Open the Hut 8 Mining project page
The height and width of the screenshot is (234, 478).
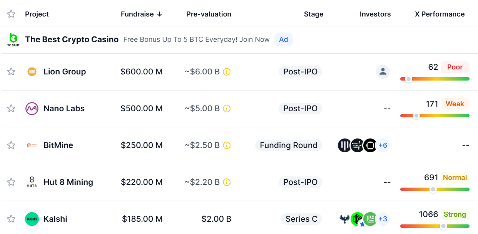(x=68, y=182)
